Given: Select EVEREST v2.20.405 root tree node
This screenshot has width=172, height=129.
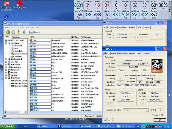Looking at the screenshot, I should coord(15,40).
